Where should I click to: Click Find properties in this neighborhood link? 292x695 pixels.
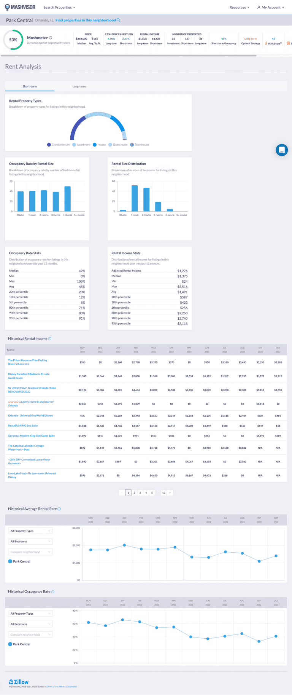pyautogui.click(x=88, y=20)
